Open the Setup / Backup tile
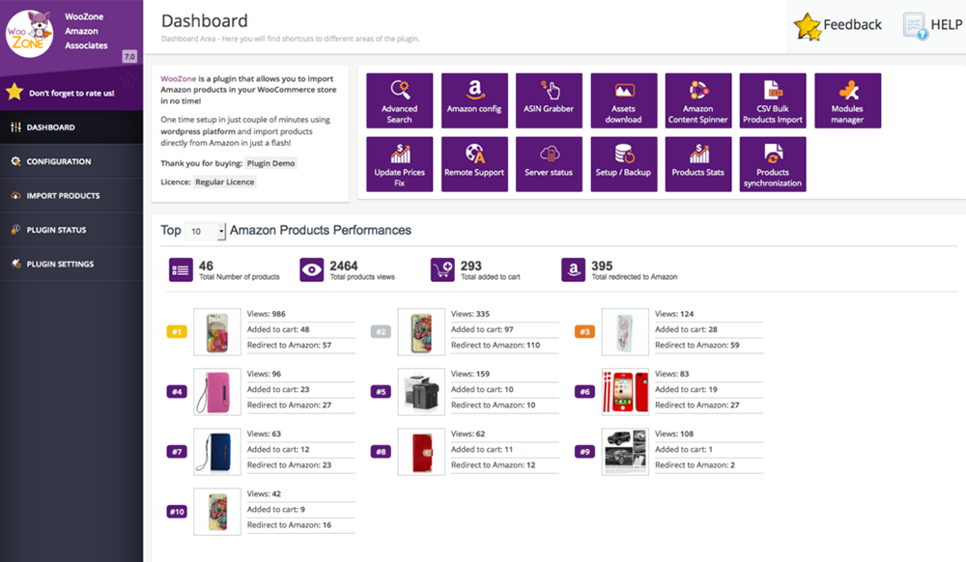966x562 pixels. tap(623, 164)
